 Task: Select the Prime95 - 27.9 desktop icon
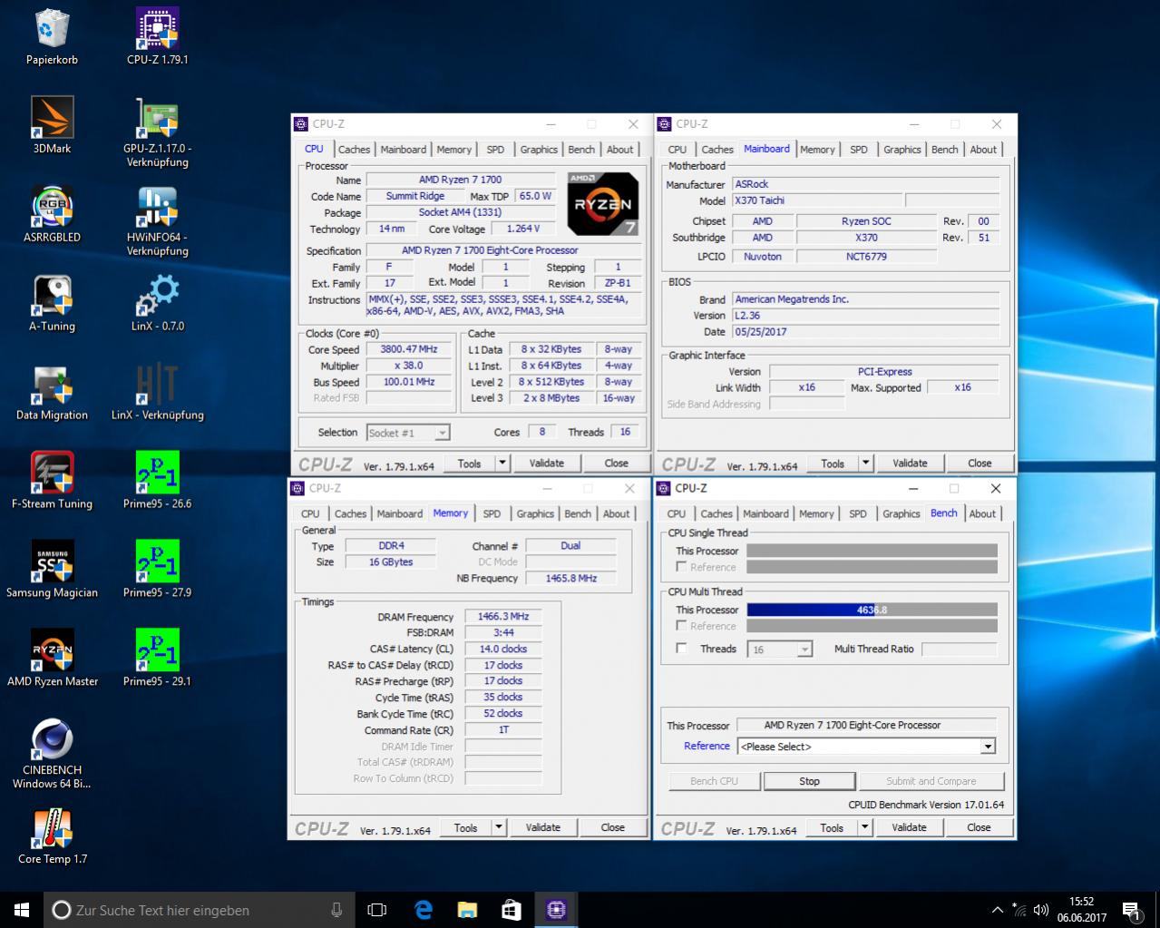point(158,570)
